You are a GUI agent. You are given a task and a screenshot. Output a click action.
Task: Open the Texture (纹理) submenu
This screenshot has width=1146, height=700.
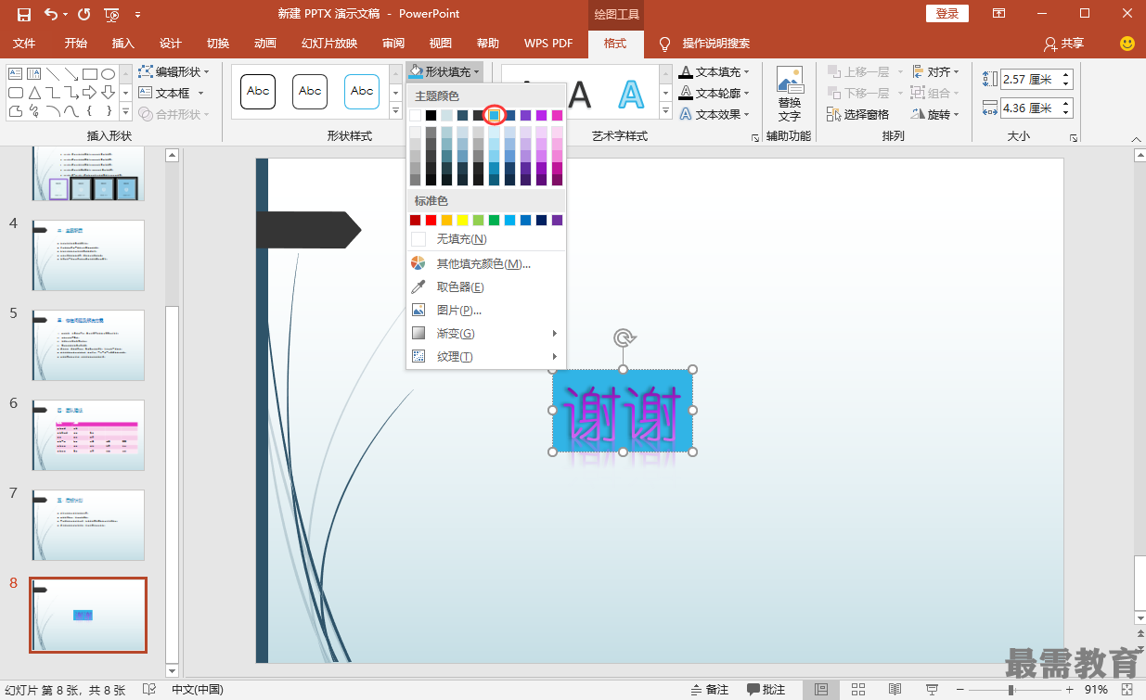click(x=485, y=356)
